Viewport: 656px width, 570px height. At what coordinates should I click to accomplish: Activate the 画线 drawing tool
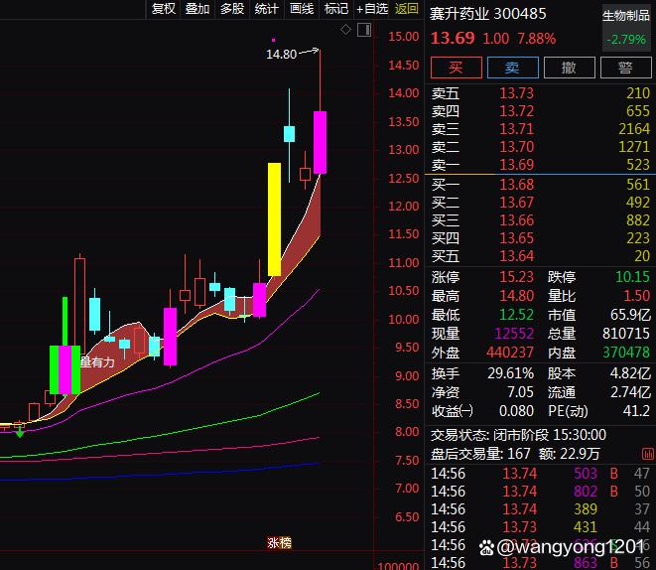301,9
